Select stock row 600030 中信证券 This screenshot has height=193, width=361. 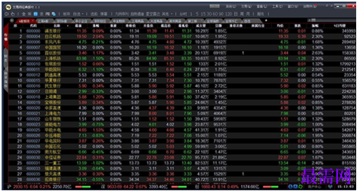[x=182, y=158]
